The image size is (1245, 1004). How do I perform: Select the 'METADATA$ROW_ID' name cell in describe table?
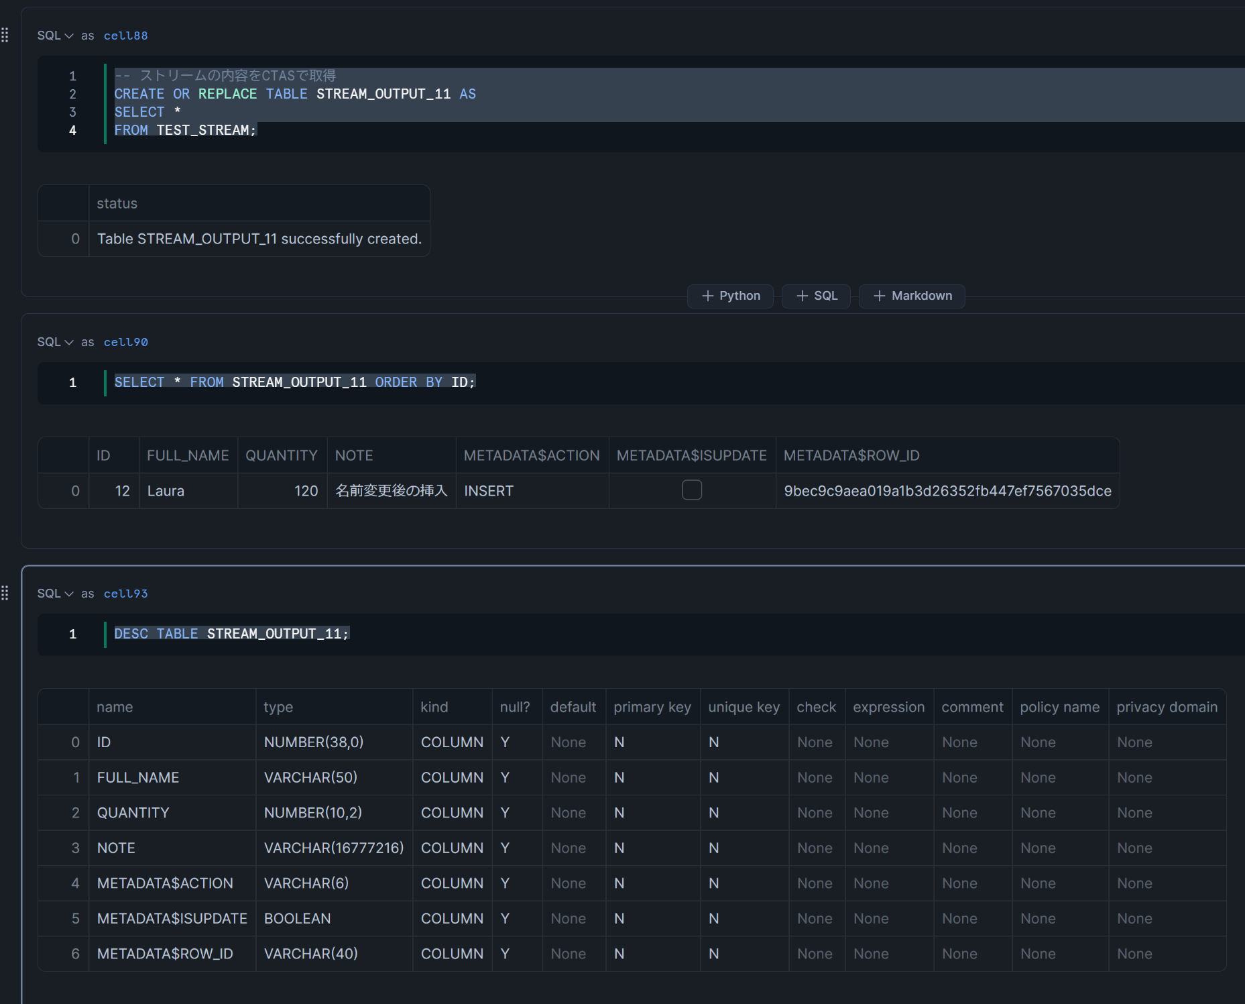point(172,954)
